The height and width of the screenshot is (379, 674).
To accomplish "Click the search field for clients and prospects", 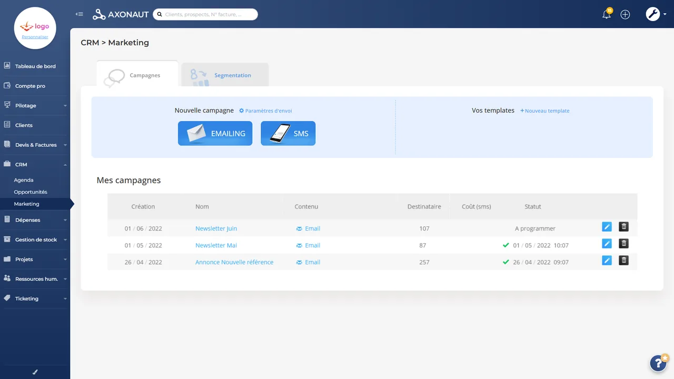I will [x=205, y=14].
